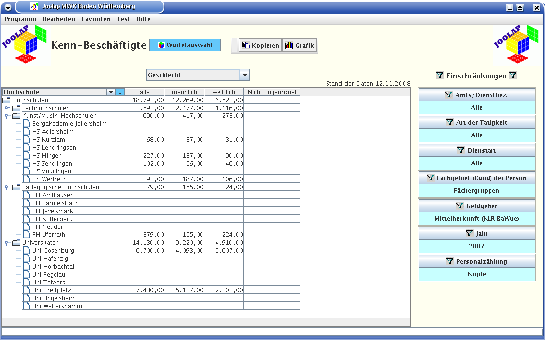Image resolution: width=545 pixels, height=340 pixels.
Task: Collapse the Kunst/Musik-Hochschulen tree node
Action: point(7,116)
